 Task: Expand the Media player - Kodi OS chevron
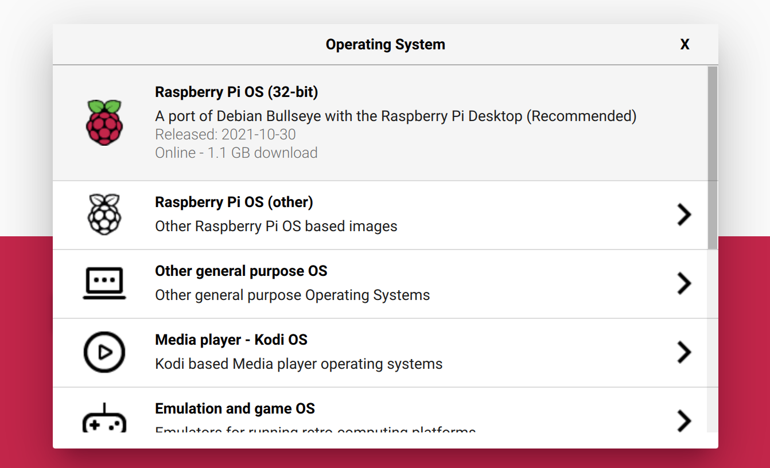pos(684,352)
